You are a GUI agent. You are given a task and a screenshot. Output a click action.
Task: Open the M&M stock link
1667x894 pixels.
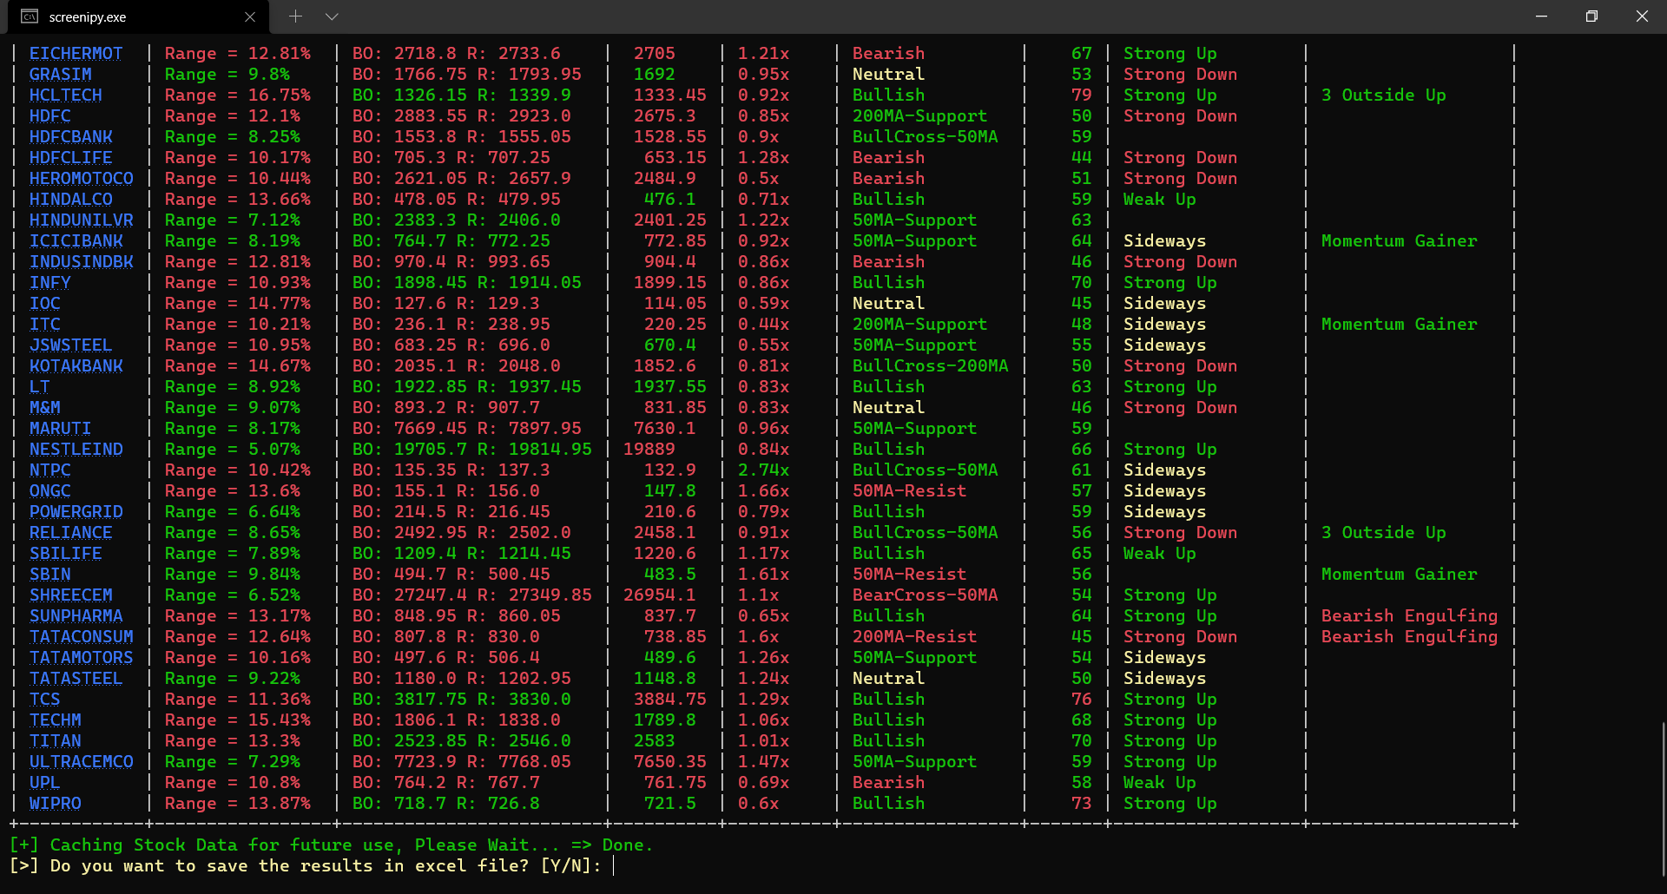pyautogui.click(x=45, y=408)
